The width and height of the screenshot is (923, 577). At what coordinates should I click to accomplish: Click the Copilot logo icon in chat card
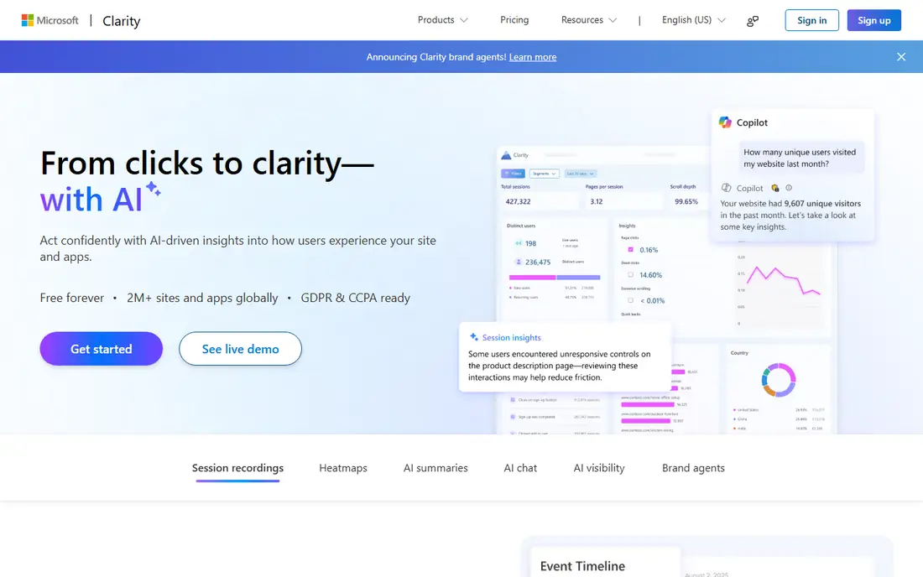725,122
